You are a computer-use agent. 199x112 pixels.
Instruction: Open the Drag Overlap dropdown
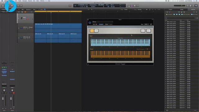[x=141, y=10]
